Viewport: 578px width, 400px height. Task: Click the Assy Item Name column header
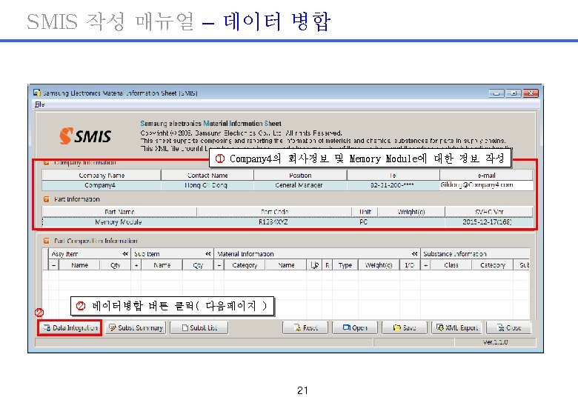79,265
